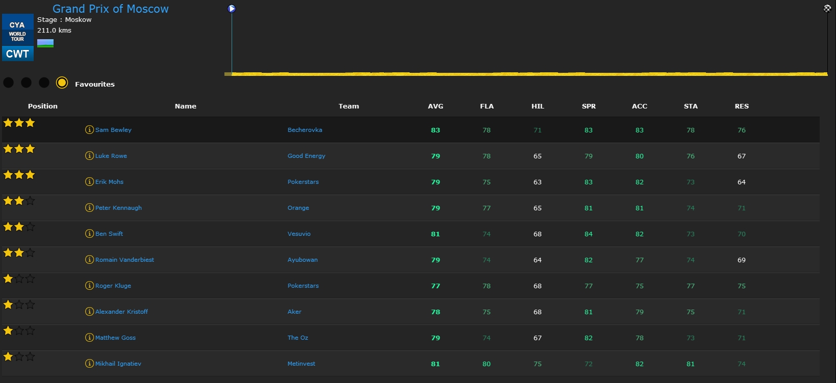Open The Oz team page
This screenshot has width=836, height=383.
[x=298, y=338]
